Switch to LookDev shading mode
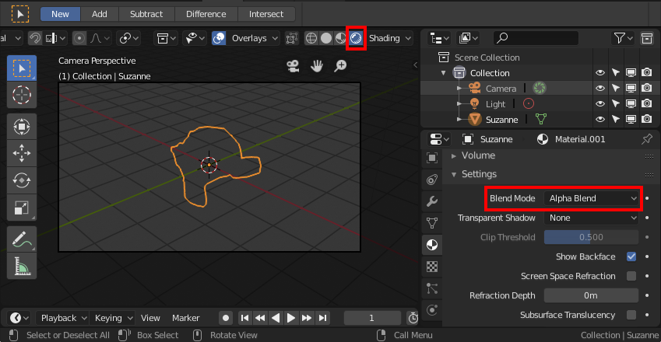Image resolution: width=661 pixels, height=342 pixels. click(x=340, y=38)
